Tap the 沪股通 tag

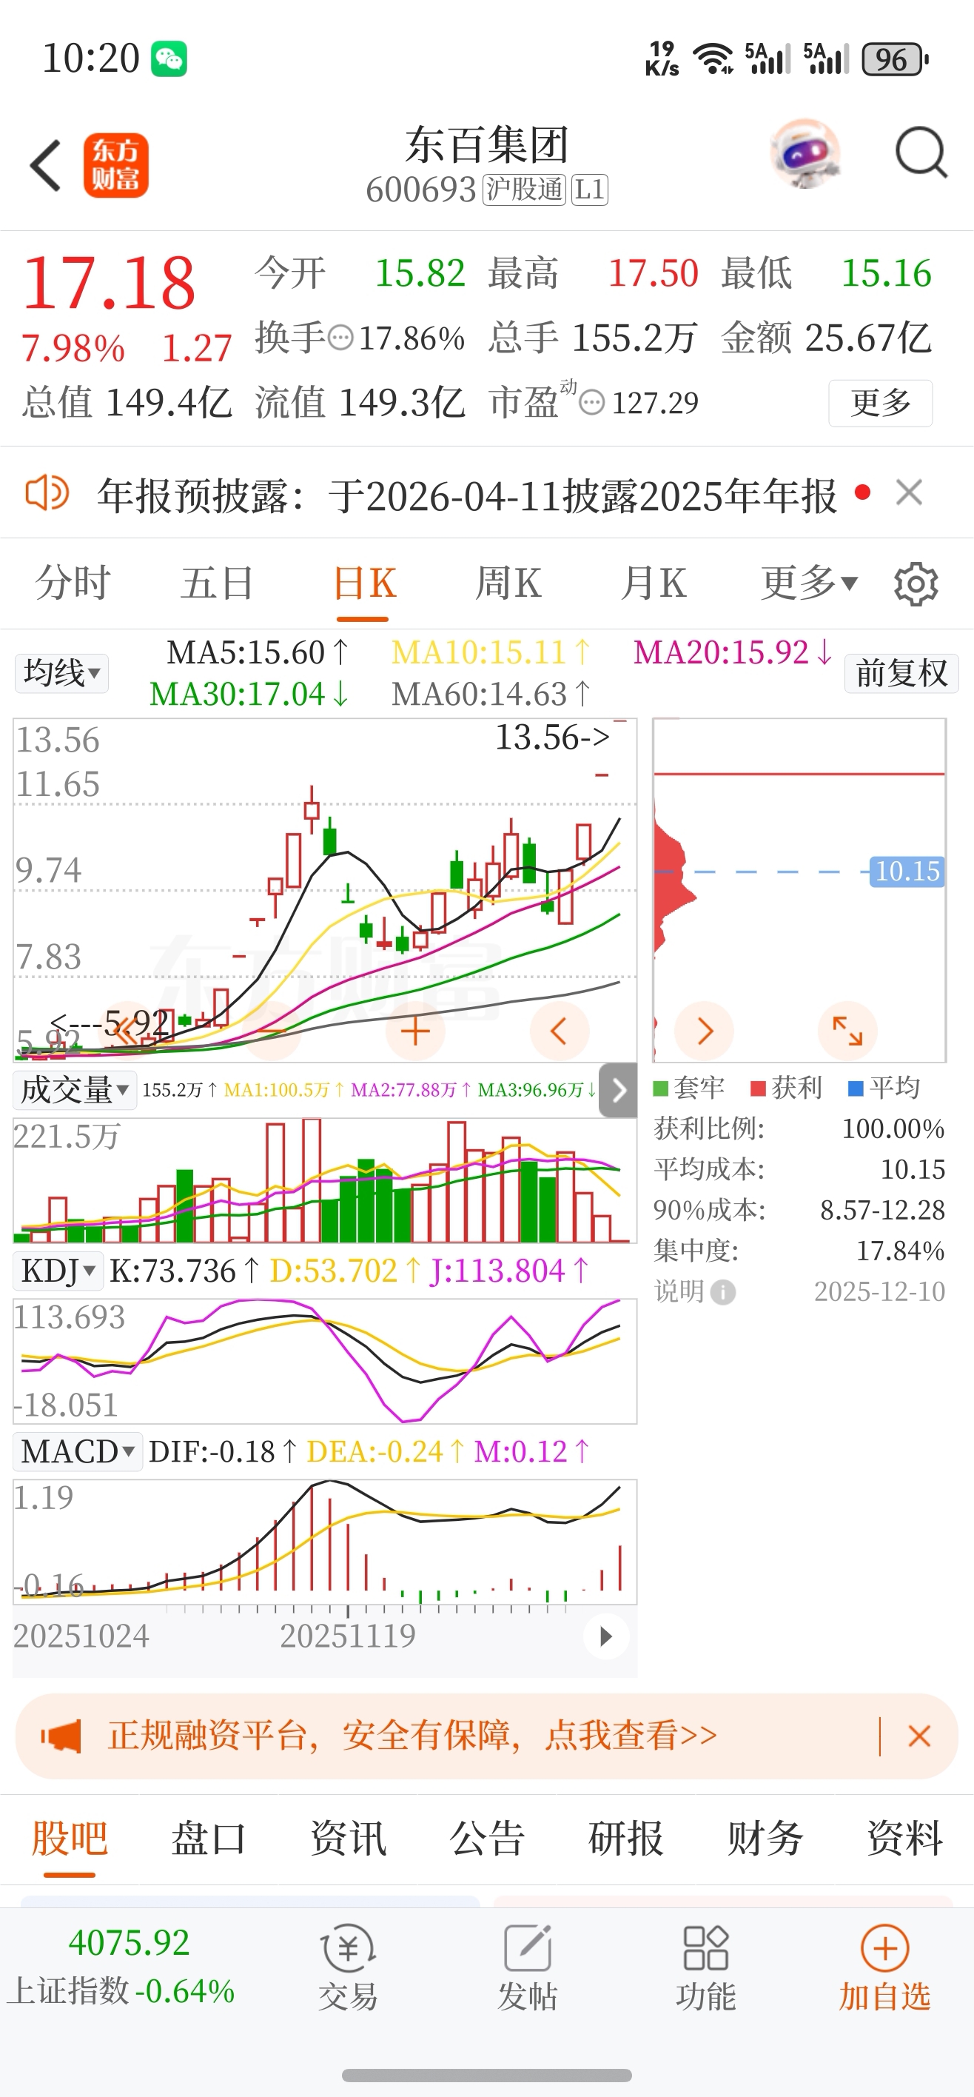(x=524, y=190)
